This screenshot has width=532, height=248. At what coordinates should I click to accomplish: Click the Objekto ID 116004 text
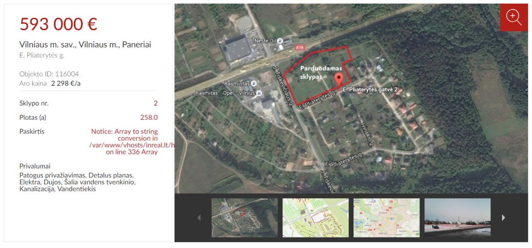[49, 74]
